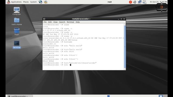Click the network connection icon
Screen dimensions: 173x97
pos(139,2)
